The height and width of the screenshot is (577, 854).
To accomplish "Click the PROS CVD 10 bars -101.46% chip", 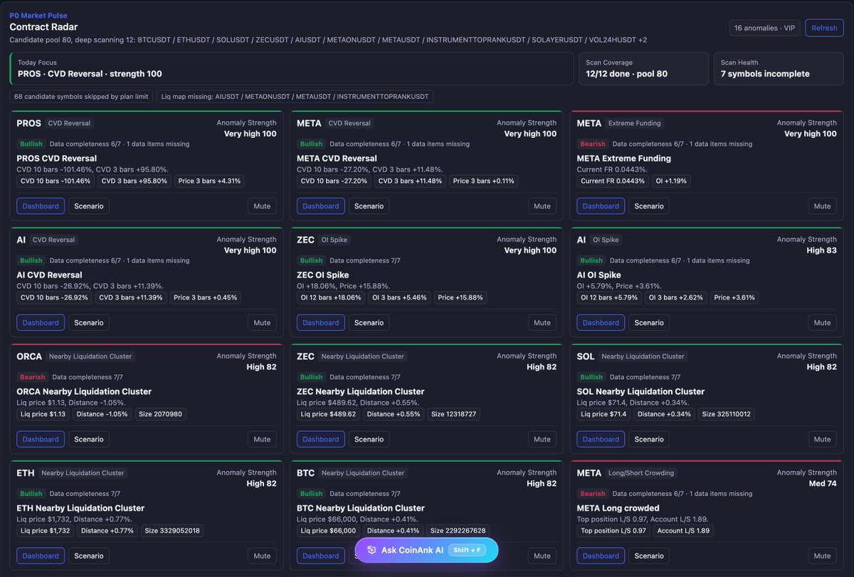I will [56, 181].
